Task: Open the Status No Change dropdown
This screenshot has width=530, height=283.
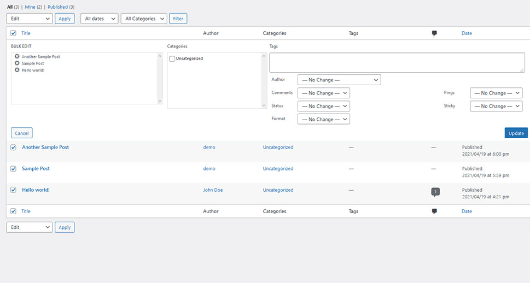Action: [x=324, y=106]
